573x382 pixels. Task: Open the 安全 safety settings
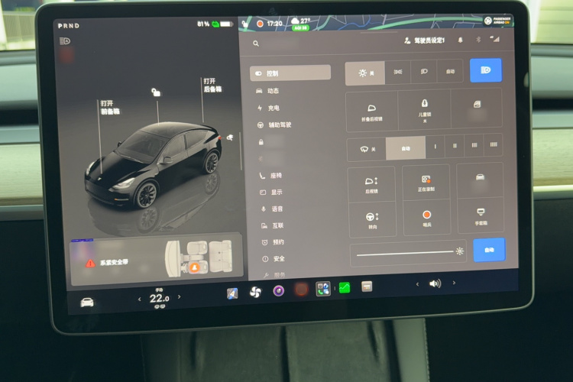pos(274,258)
